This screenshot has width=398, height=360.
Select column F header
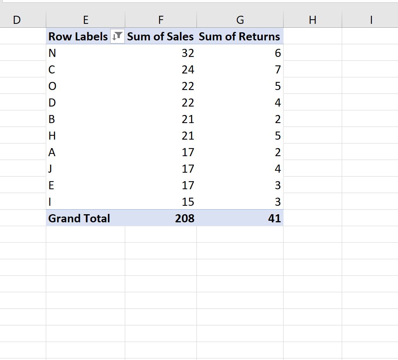click(x=161, y=20)
